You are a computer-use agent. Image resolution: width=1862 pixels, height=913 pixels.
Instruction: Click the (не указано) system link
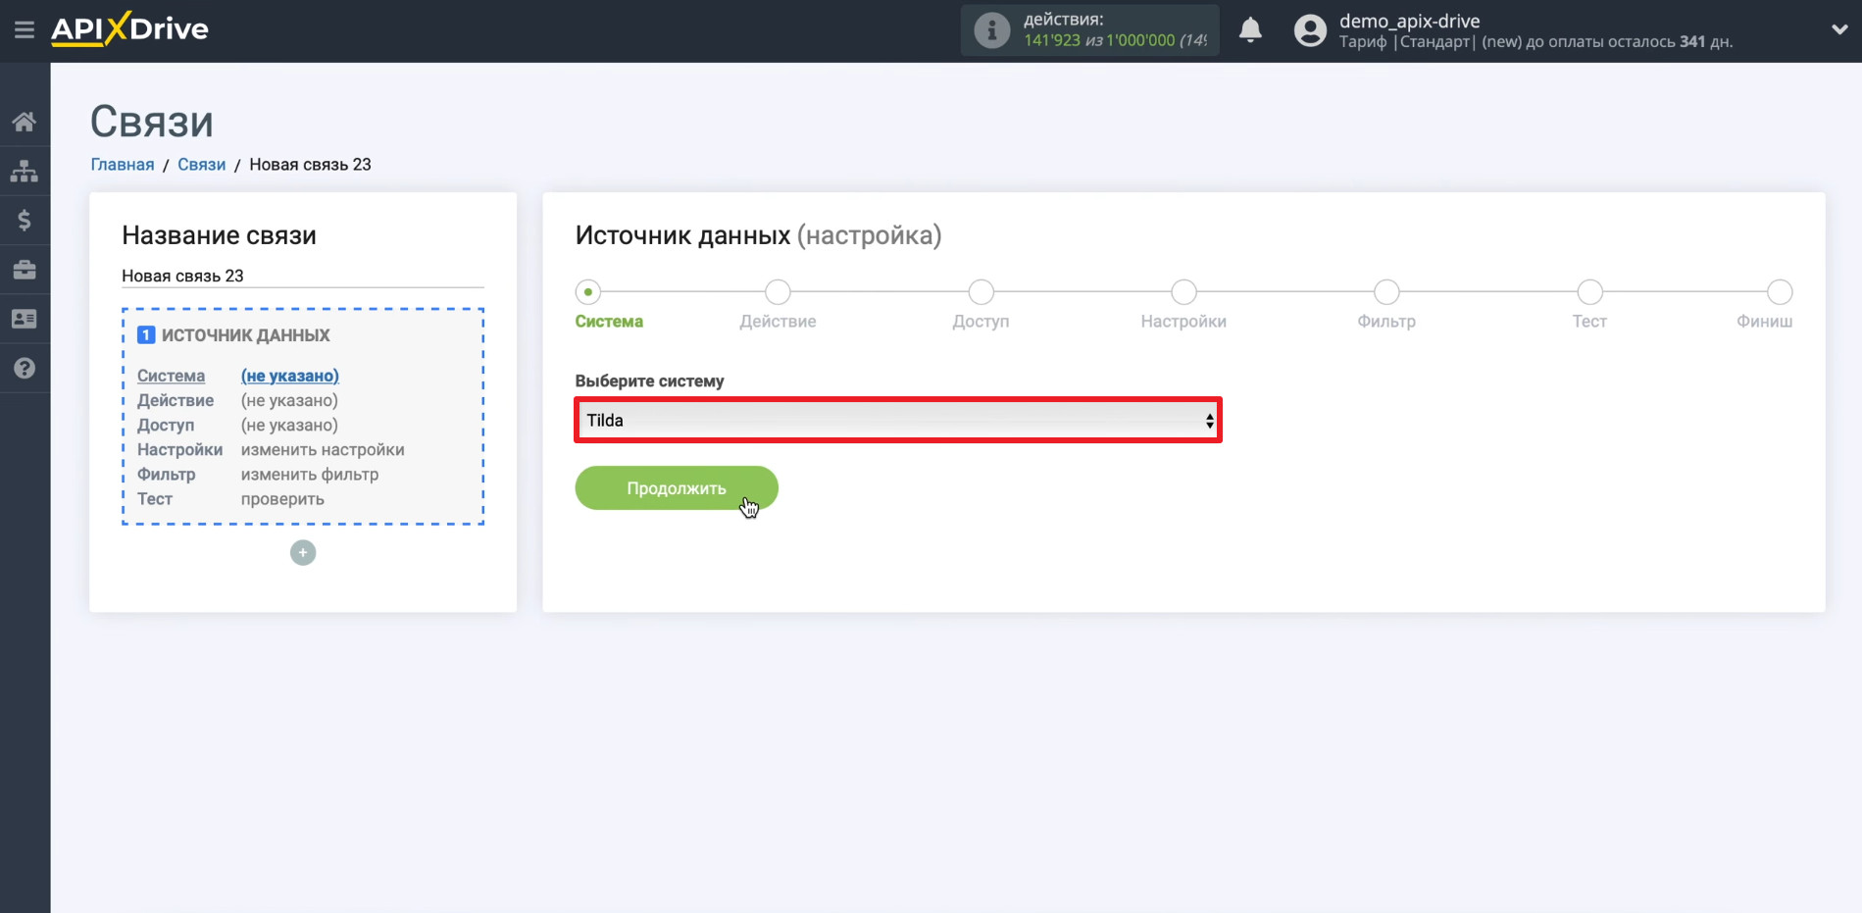[289, 376]
